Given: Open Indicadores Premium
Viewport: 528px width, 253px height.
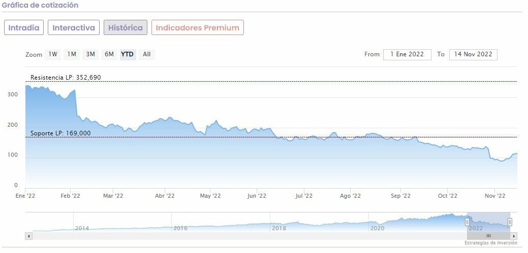Looking at the screenshot, I should click(197, 27).
